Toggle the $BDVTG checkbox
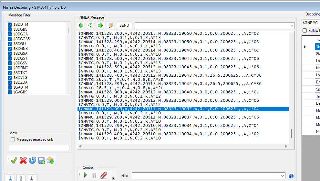Viewport: 320px width, 181px height. pos(10,78)
